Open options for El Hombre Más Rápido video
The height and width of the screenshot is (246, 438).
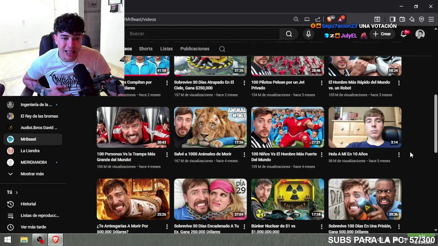point(399,83)
